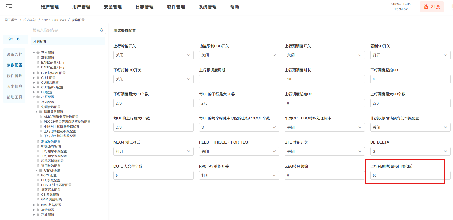The width and height of the screenshot is (453, 220).
Task: Open the MSG4 测试模式 dropdown
Action: coord(153,151)
